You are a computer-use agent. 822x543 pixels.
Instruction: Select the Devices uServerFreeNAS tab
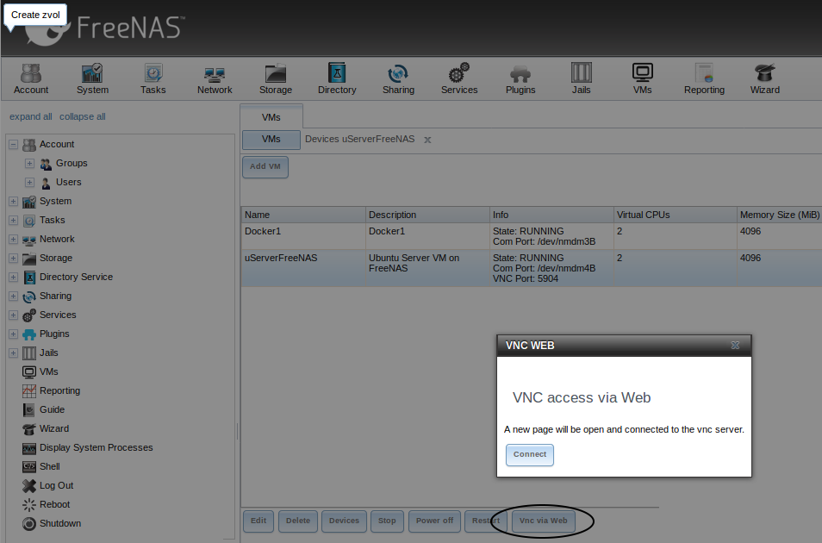pos(359,139)
